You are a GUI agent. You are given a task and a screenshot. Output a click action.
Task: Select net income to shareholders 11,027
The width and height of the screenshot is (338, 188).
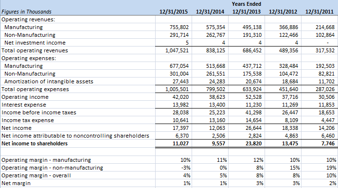coord(180,143)
